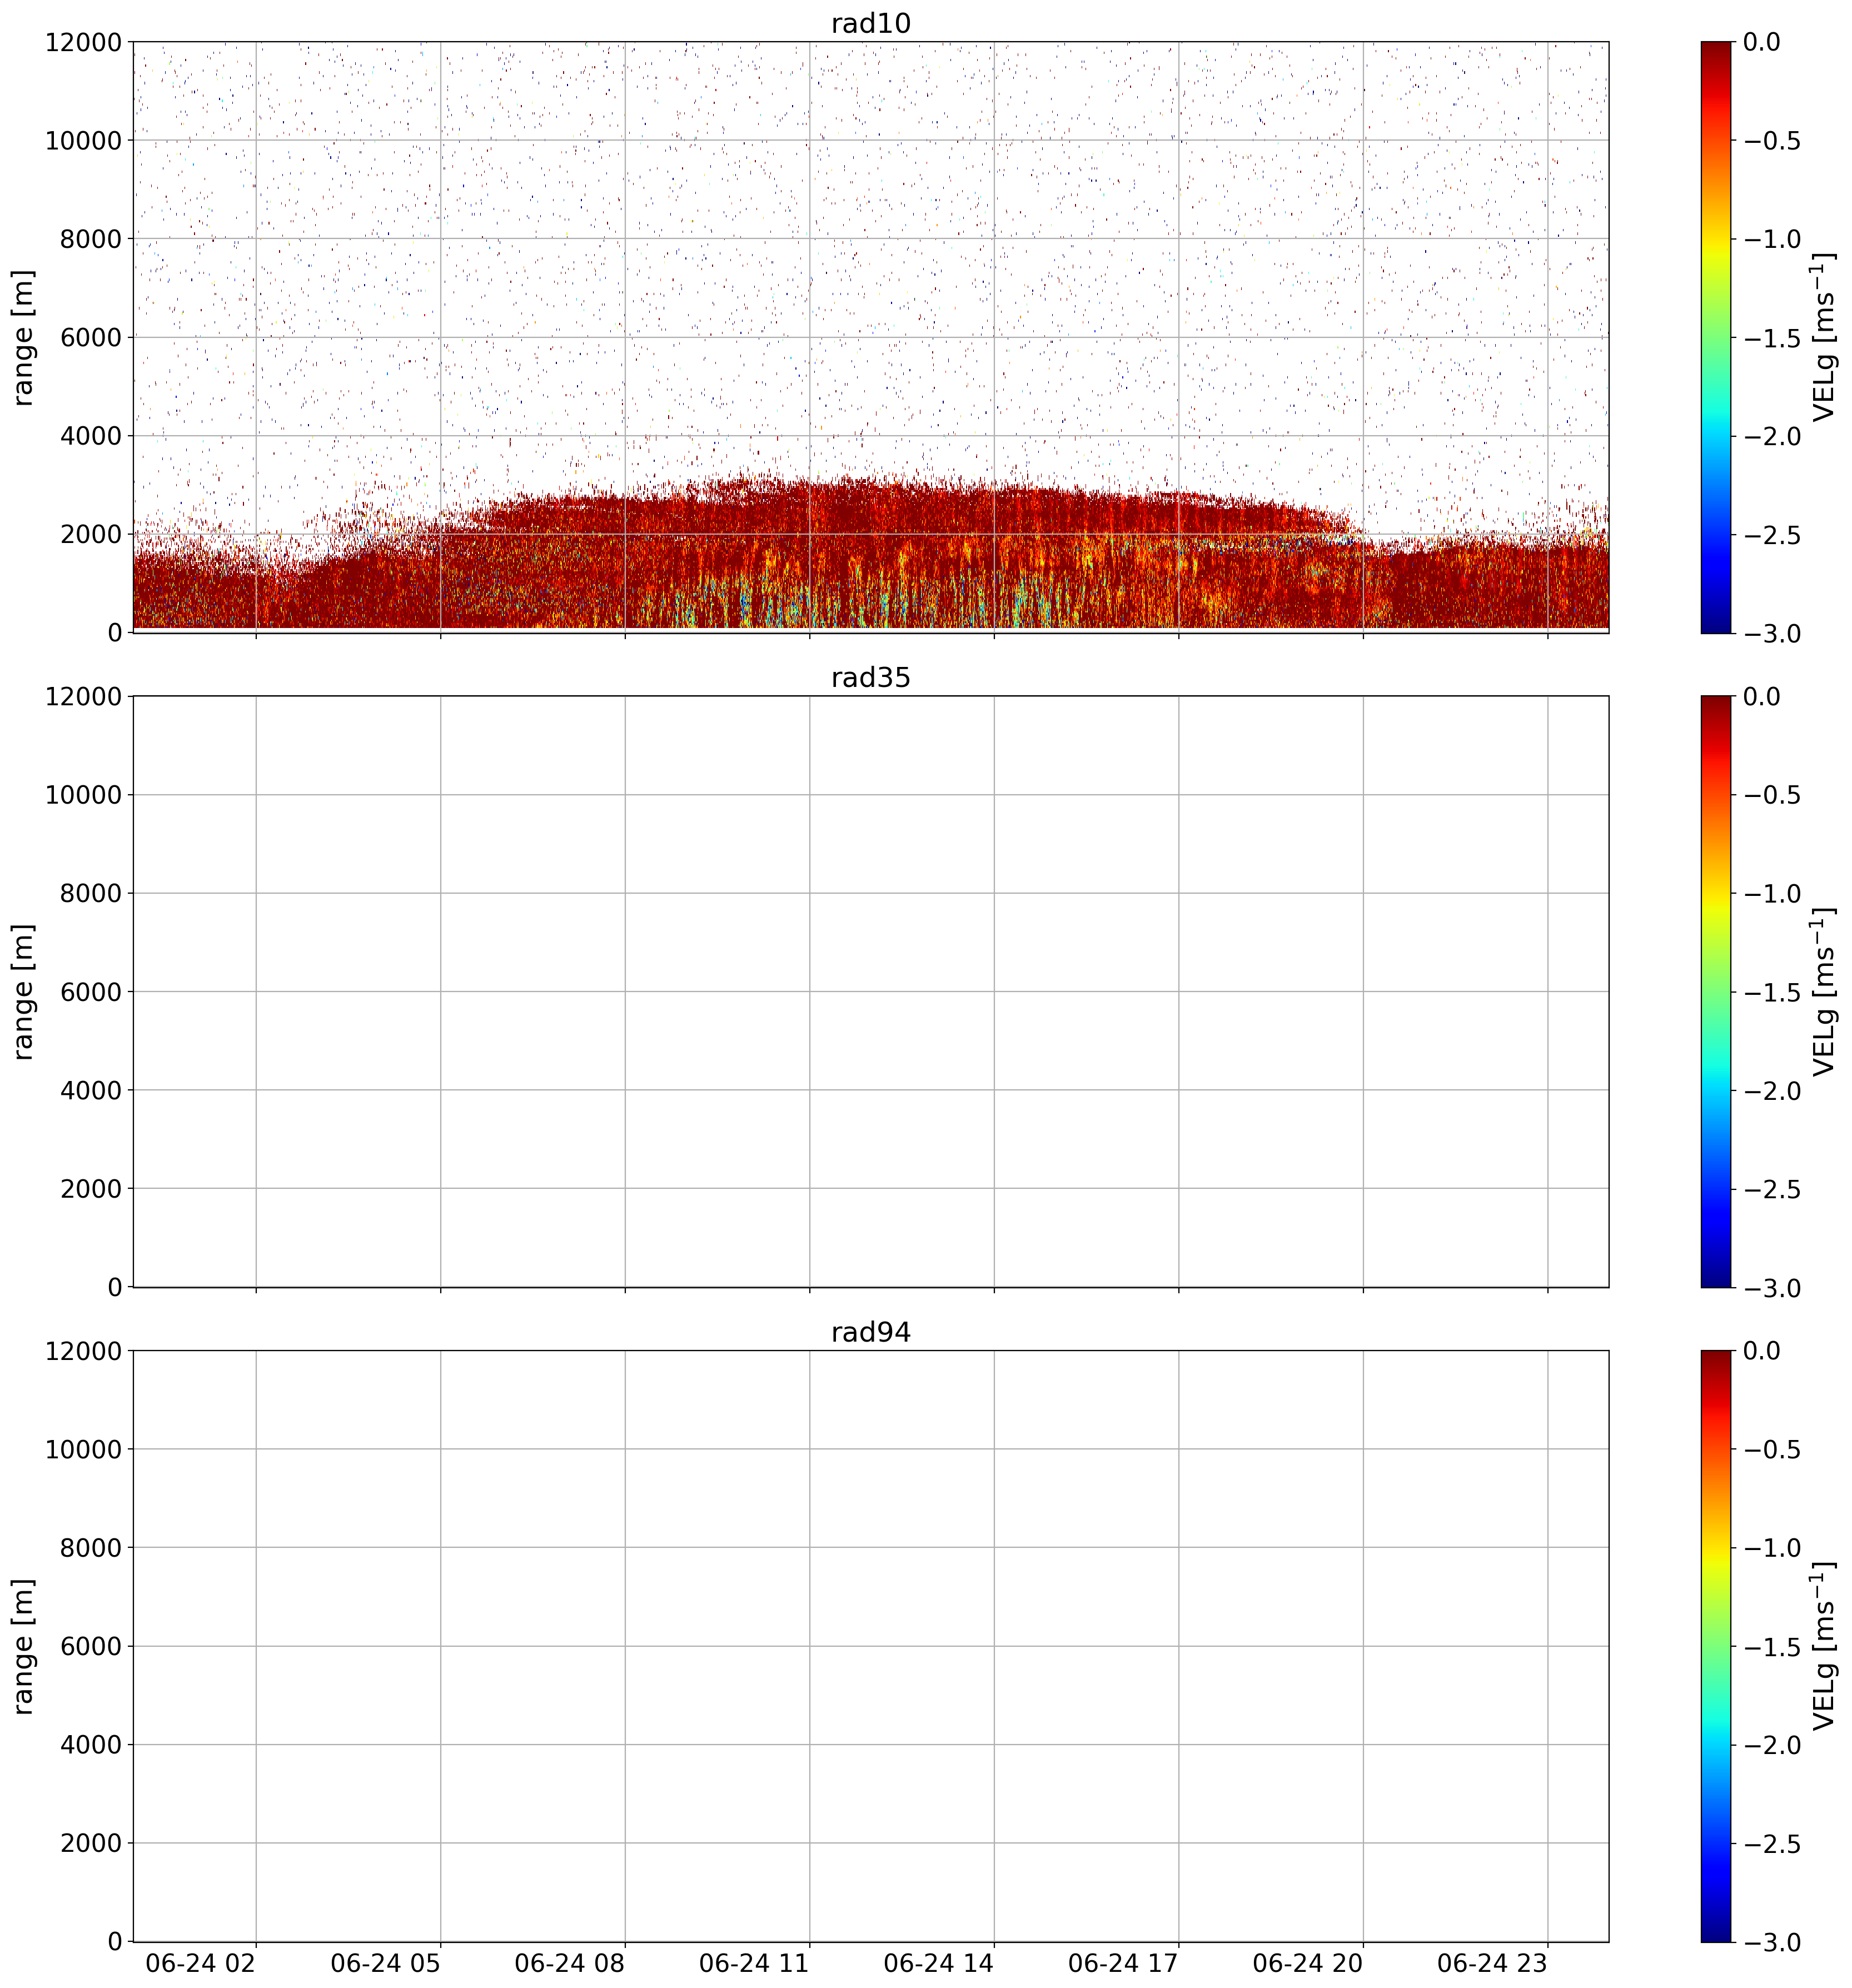Image resolution: width=1852 pixels, height=1988 pixels.
Task: Click the rad10 colorbar tick 0.0
Action: (1761, 42)
